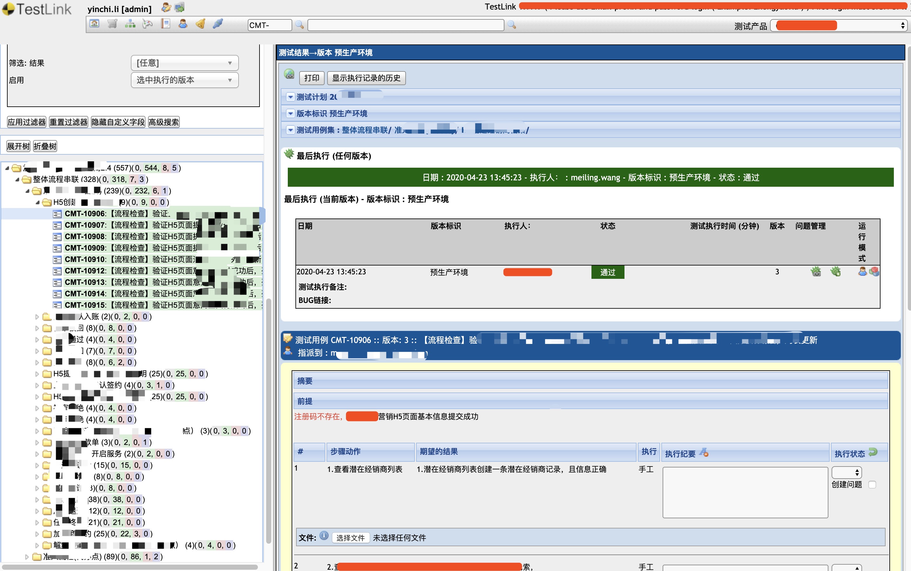Click the edit icon before 测试用例 CMT-10906 title
911x571 pixels.
click(x=288, y=338)
